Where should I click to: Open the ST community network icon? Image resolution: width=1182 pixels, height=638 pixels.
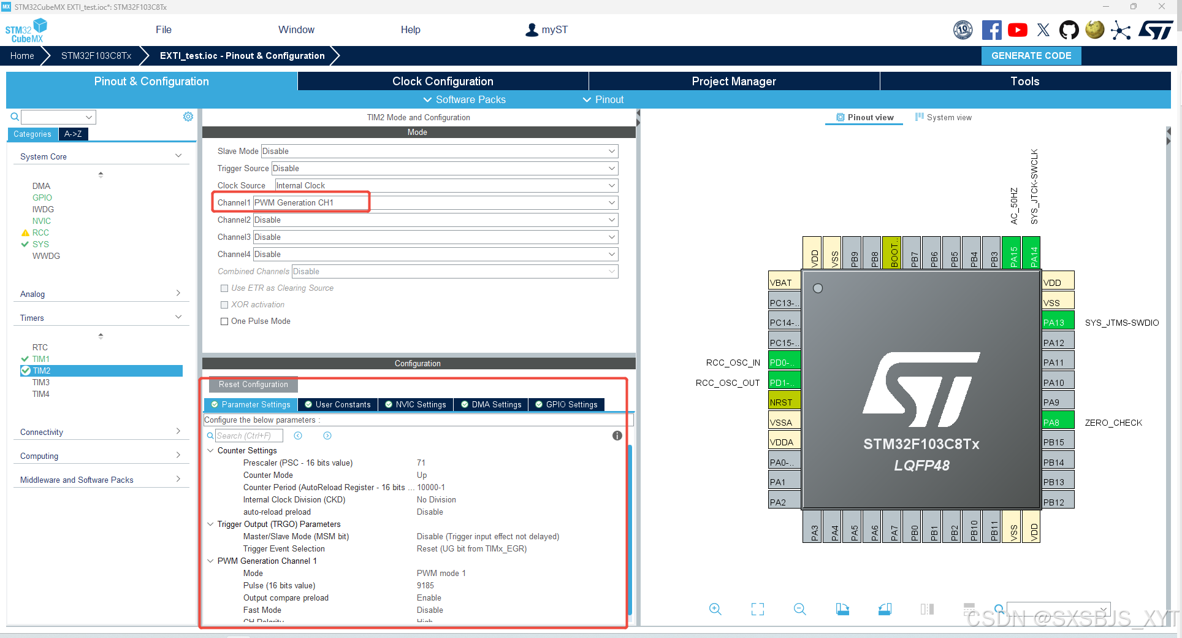tap(1121, 30)
